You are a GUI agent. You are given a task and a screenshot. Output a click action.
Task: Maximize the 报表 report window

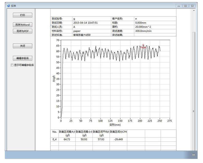tap(185, 6)
